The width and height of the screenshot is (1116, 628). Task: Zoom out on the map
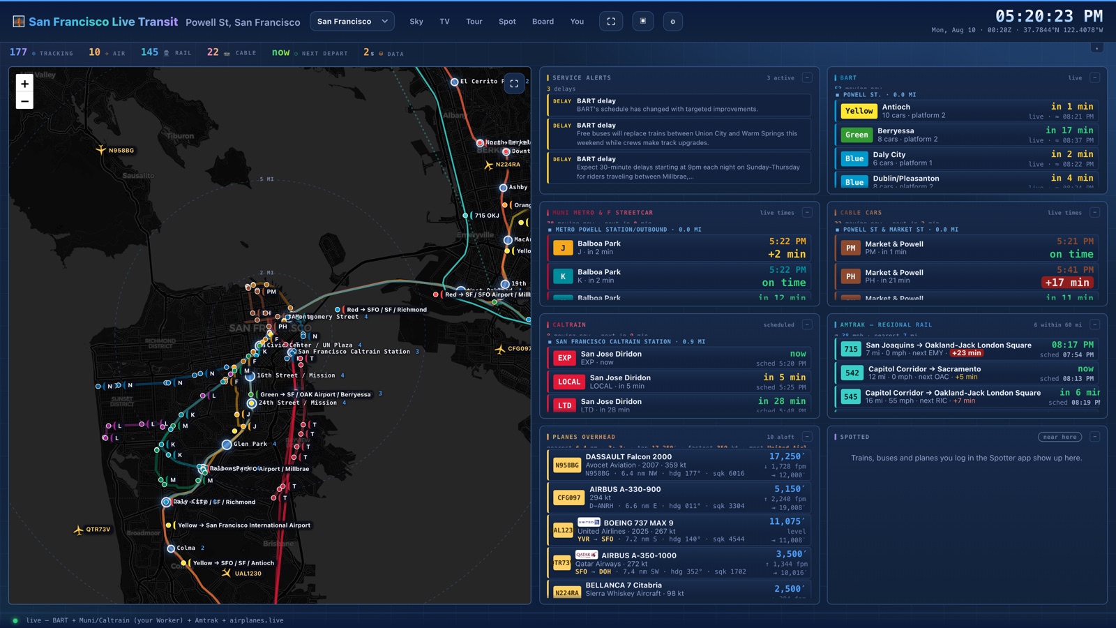tap(24, 101)
